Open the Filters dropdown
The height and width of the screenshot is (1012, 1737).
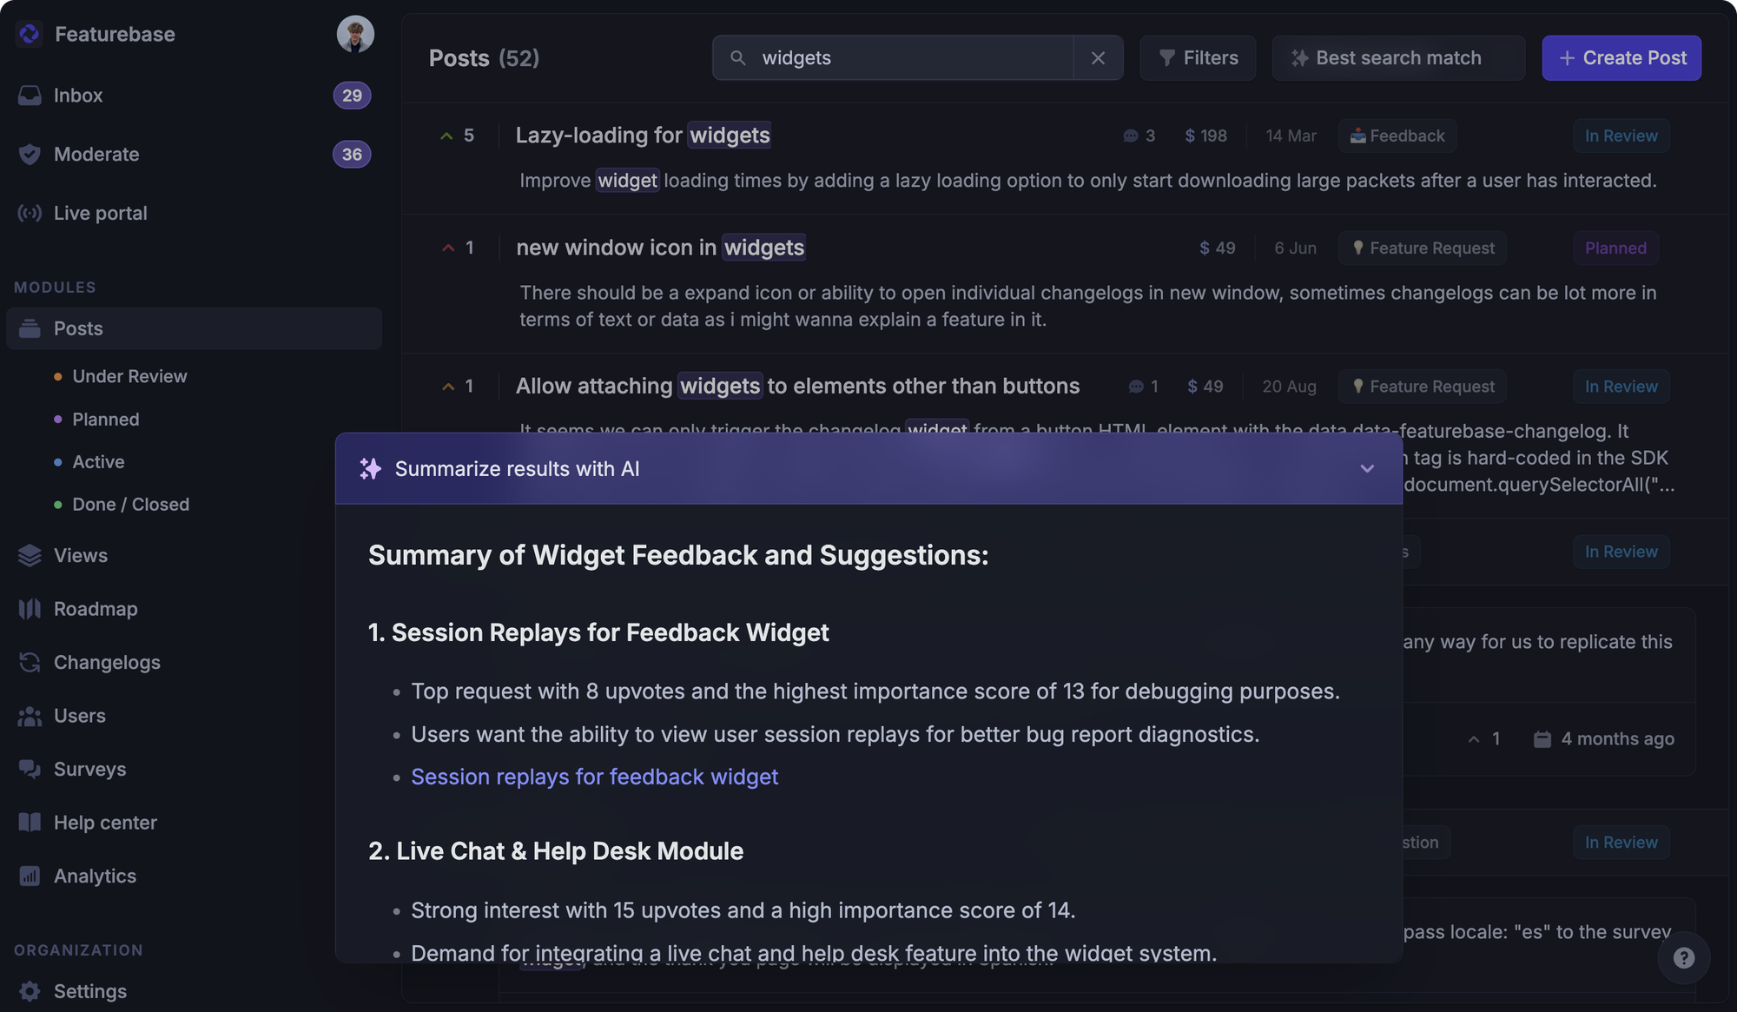pos(1198,57)
